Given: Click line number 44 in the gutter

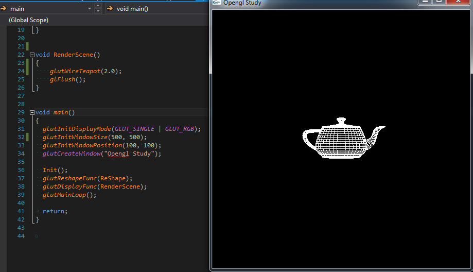Looking at the screenshot, I should pyautogui.click(x=21, y=236).
